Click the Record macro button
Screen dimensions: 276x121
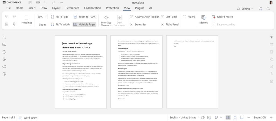222,17
